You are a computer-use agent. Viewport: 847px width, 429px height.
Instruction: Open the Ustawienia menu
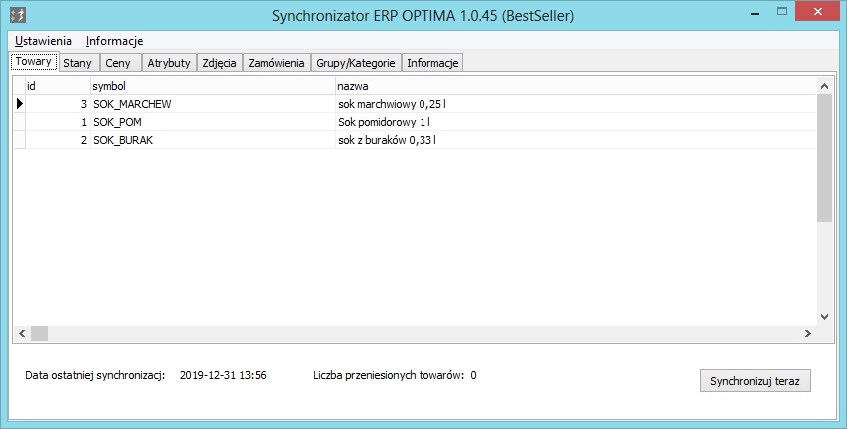[x=43, y=41]
